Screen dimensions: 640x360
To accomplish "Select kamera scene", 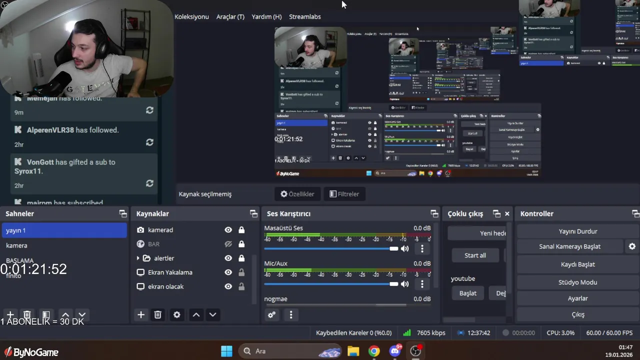I will [x=64, y=245].
